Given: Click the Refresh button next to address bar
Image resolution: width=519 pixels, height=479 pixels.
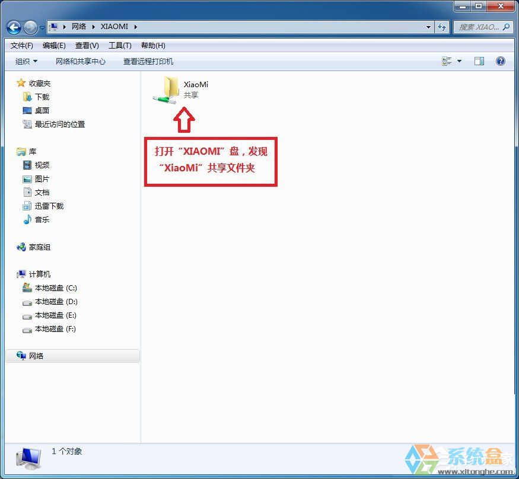Looking at the screenshot, I should pos(442,27).
